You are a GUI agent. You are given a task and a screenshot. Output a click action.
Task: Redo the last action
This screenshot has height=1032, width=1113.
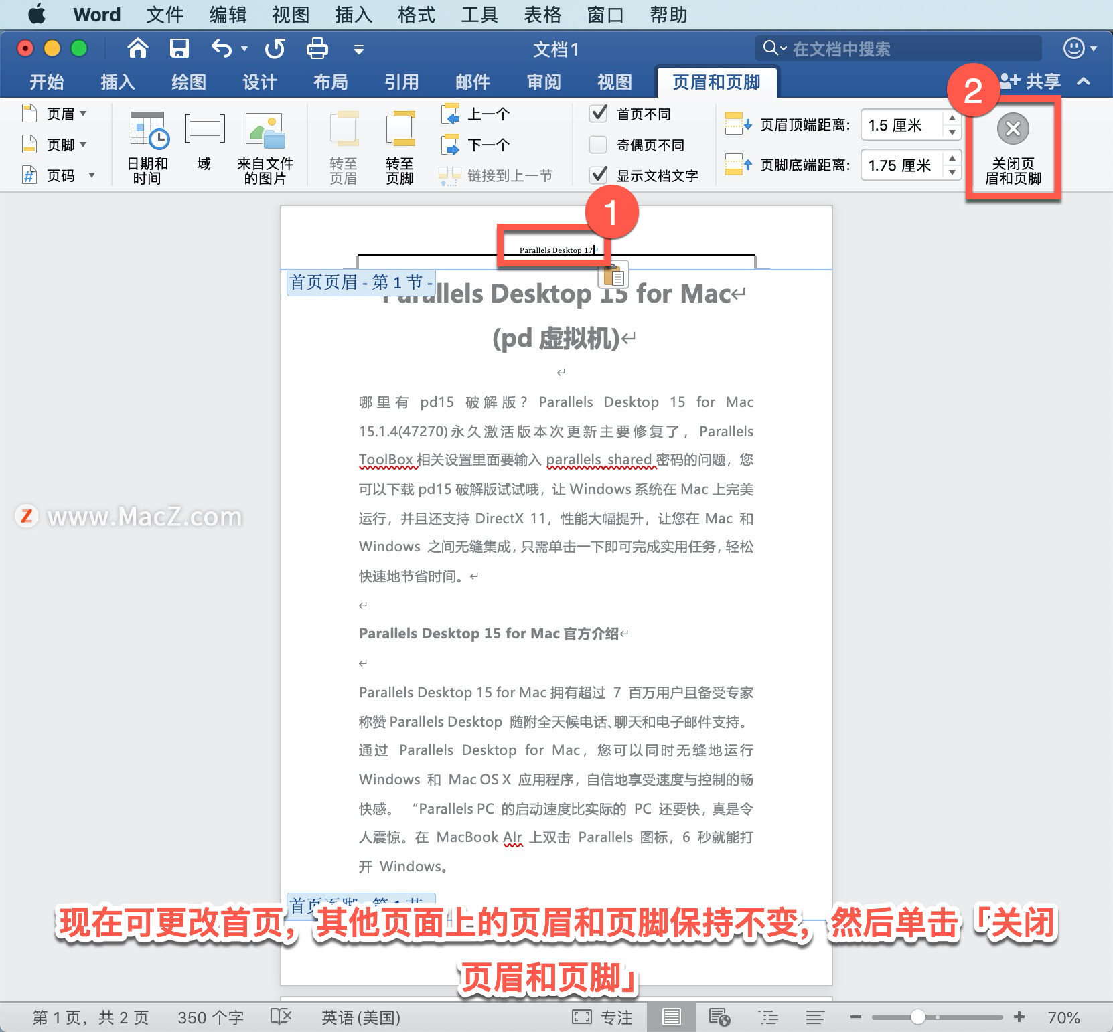(275, 48)
